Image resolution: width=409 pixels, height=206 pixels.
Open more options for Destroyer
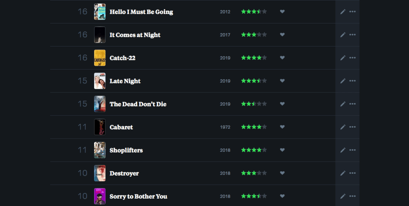click(352, 173)
